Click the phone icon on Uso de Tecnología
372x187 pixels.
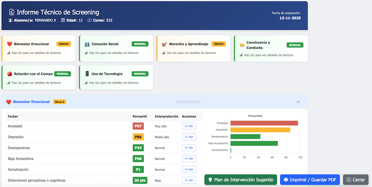tap(87, 73)
